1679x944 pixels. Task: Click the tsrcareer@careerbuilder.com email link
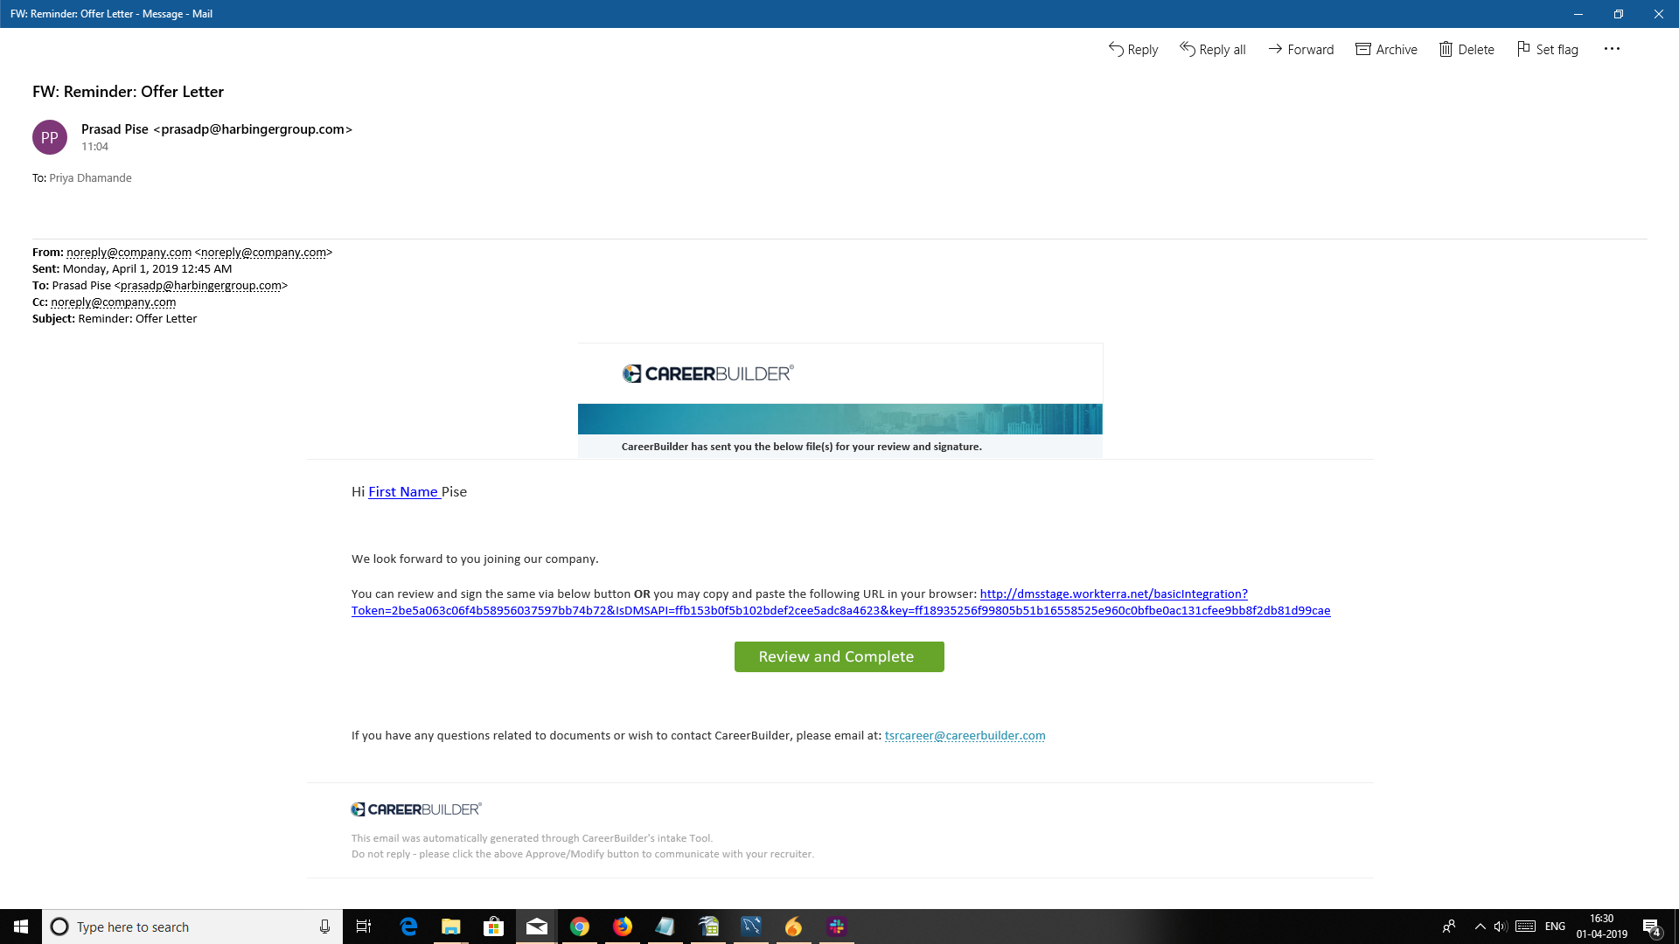[965, 735]
